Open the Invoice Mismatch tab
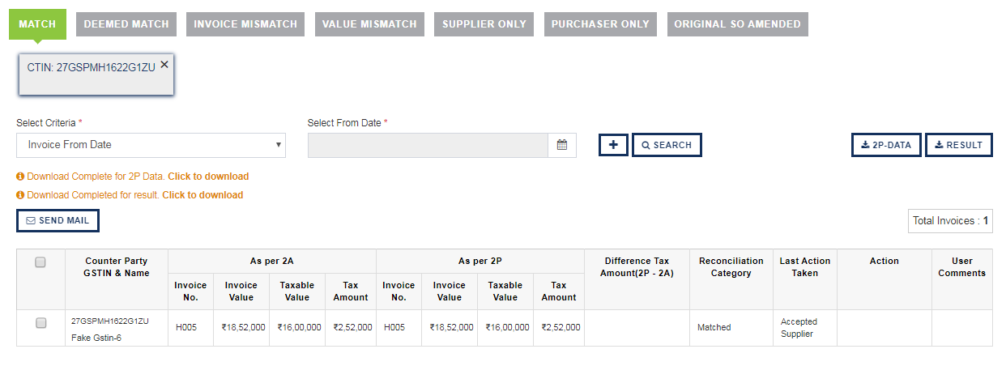The height and width of the screenshot is (366, 1006). (245, 24)
